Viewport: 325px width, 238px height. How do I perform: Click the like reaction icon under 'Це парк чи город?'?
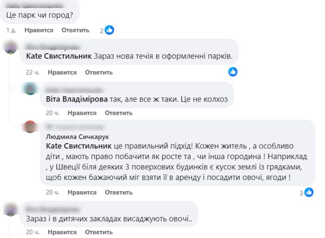(x=109, y=30)
